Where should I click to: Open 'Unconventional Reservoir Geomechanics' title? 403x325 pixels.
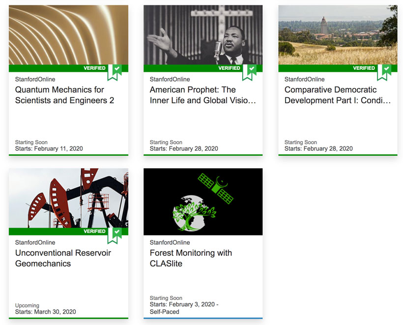tap(63, 258)
